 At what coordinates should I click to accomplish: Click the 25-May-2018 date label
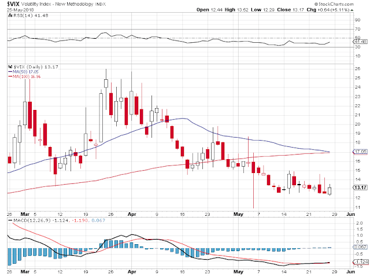point(20,10)
